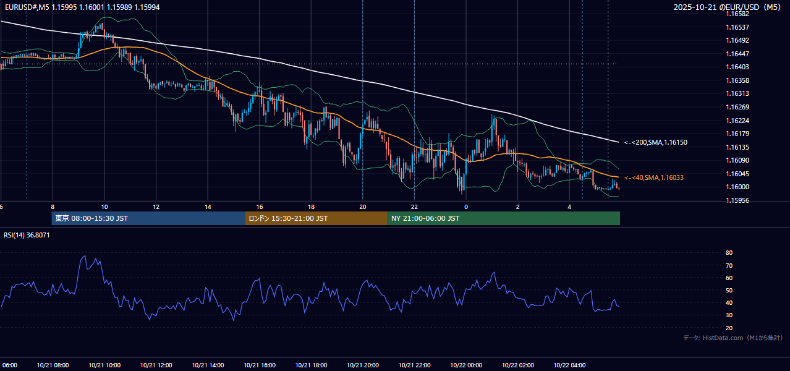Click hour tick 0 on chart axis
Image resolution: width=790 pixels, height=371 pixels.
point(466,207)
